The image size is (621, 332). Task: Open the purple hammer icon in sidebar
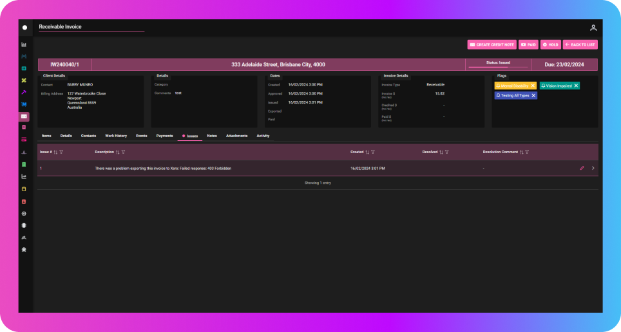pyautogui.click(x=24, y=92)
